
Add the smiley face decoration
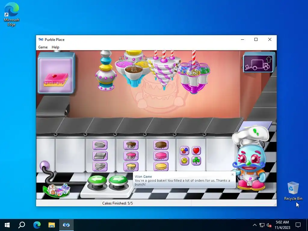[x=184, y=161]
